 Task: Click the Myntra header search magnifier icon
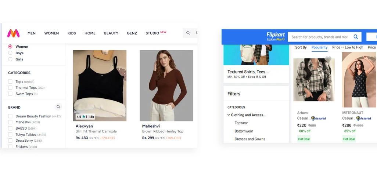pos(188,33)
